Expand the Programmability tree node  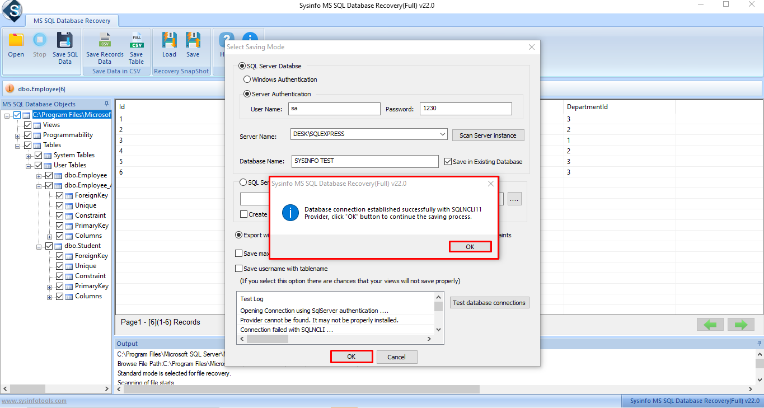18,135
